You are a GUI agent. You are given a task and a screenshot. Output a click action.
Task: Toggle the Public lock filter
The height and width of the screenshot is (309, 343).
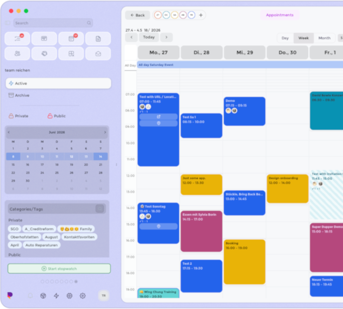click(x=57, y=116)
